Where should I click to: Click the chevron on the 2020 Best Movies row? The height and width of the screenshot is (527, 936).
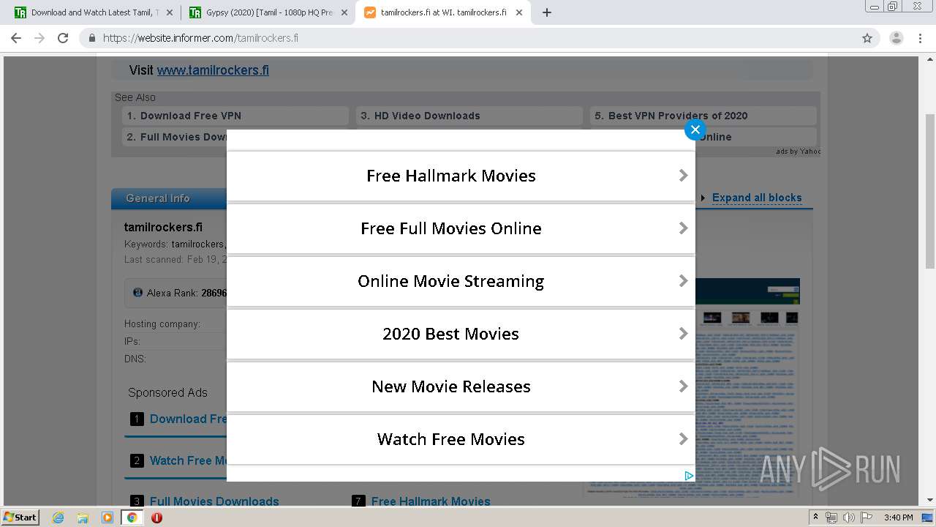coord(683,334)
